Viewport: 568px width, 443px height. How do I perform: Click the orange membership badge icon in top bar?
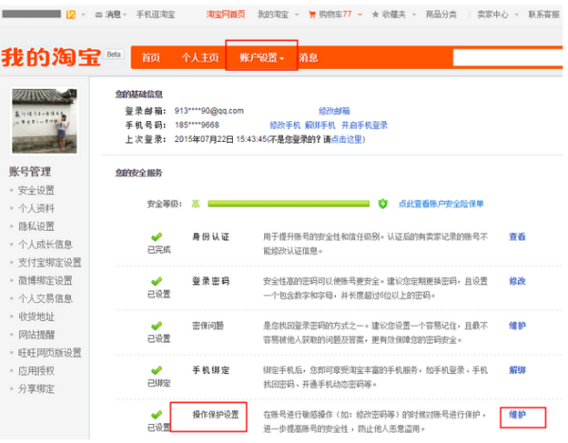(x=71, y=14)
